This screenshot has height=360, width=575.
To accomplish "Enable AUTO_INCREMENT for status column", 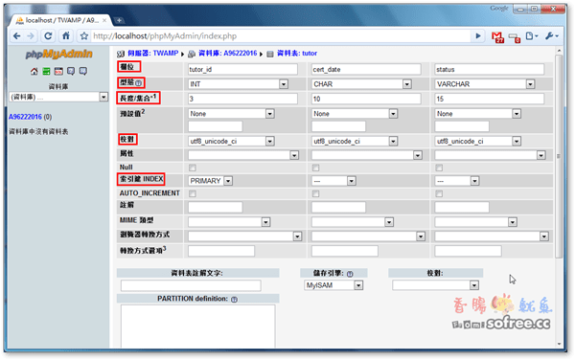I will pos(439,193).
